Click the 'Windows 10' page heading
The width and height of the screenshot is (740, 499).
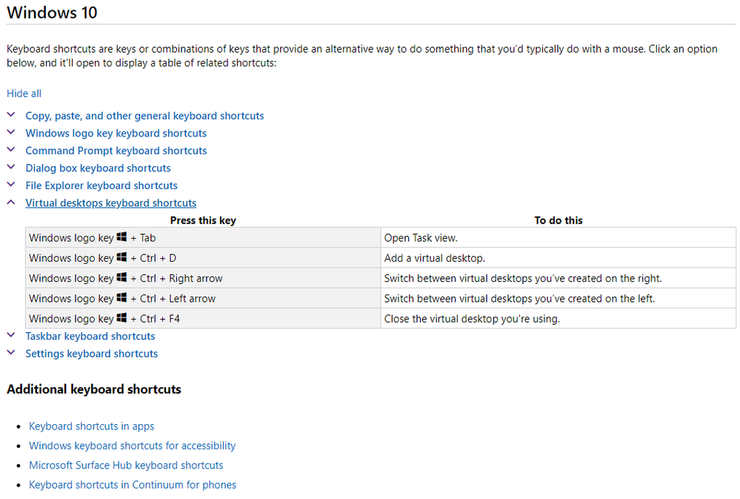[x=52, y=13]
